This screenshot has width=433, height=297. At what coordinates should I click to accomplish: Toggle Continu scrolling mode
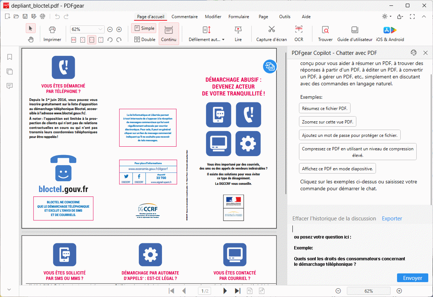click(x=169, y=34)
